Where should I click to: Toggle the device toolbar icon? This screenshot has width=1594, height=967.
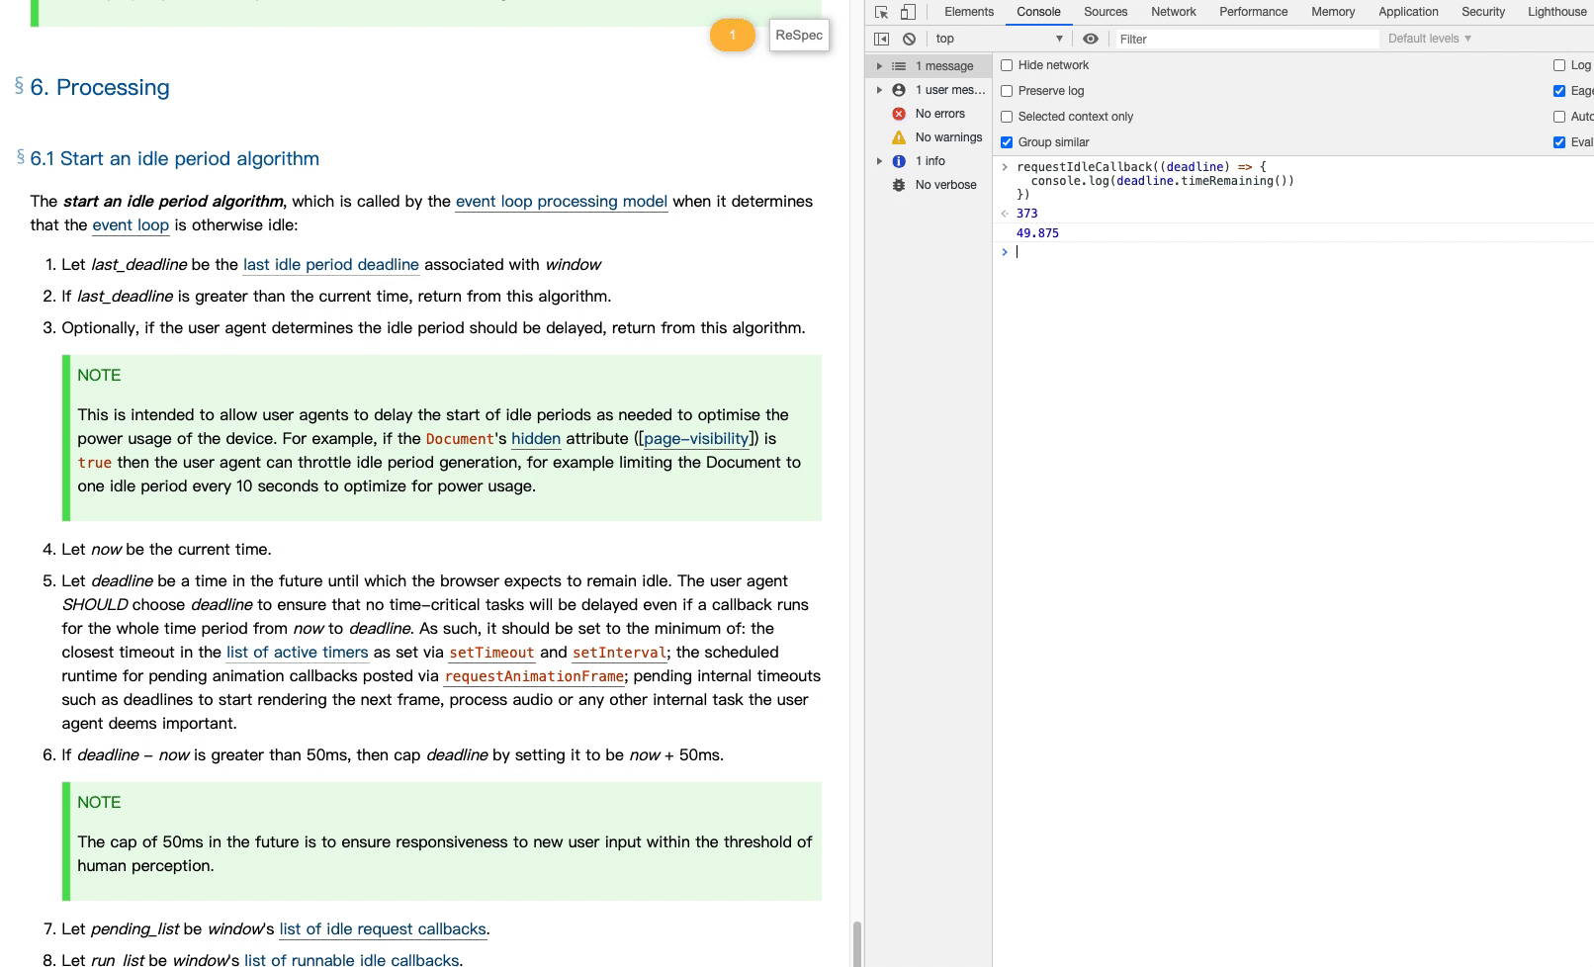point(908,12)
